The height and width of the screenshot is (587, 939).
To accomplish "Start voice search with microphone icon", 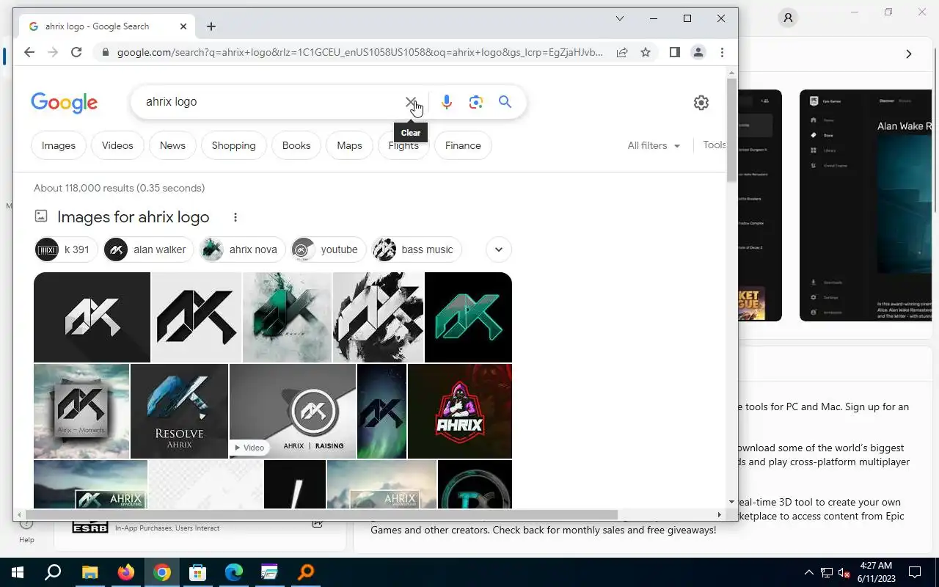I will [446, 102].
